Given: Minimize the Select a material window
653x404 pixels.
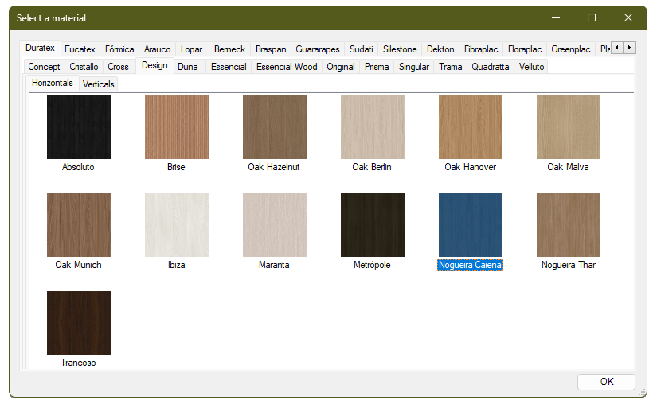Looking at the screenshot, I should coord(556,17).
